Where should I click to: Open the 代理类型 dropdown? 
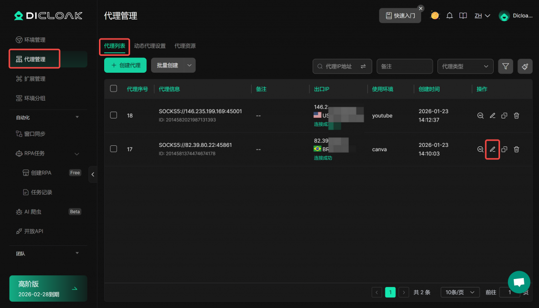pos(465,66)
